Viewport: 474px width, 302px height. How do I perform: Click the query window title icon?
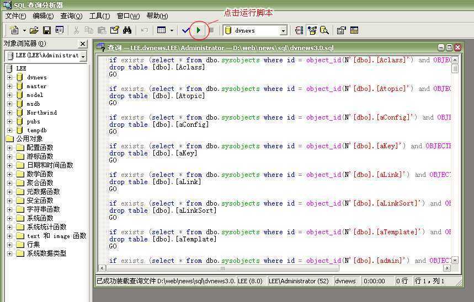pyautogui.click(x=100, y=47)
